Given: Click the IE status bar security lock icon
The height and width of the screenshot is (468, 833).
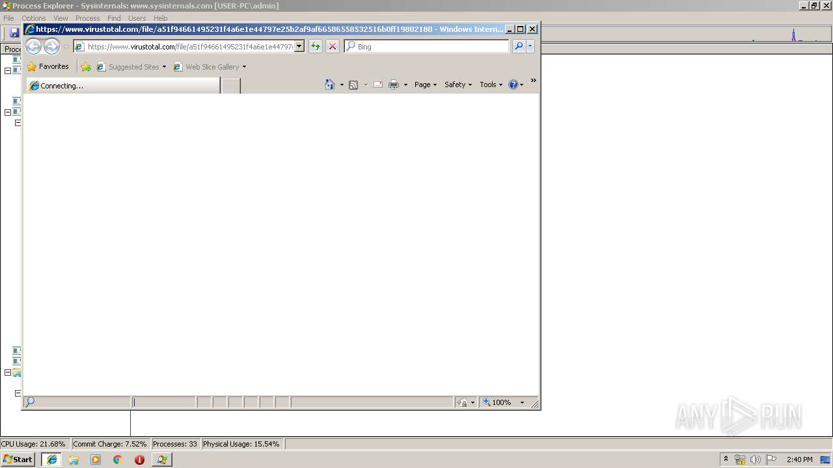Looking at the screenshot, I should coord(463,402).
